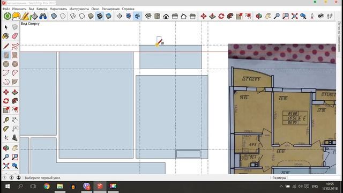Select the arrow Select tool
This screenshot has height=193, width=343.
click(6, 27)
